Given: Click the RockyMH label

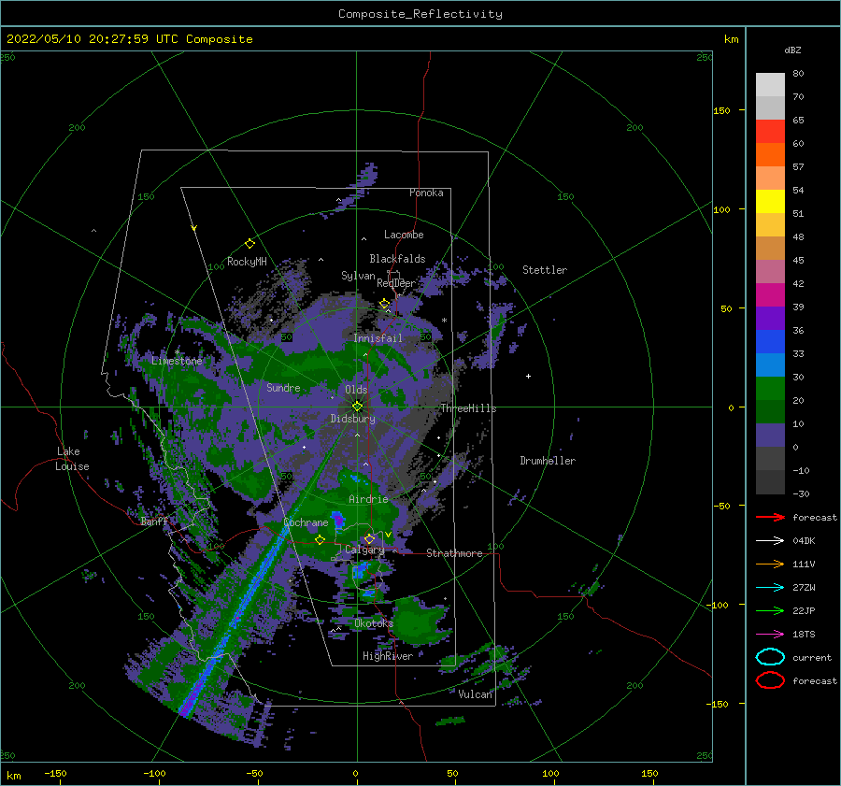Looking at the screenshot, I should 247,262.
